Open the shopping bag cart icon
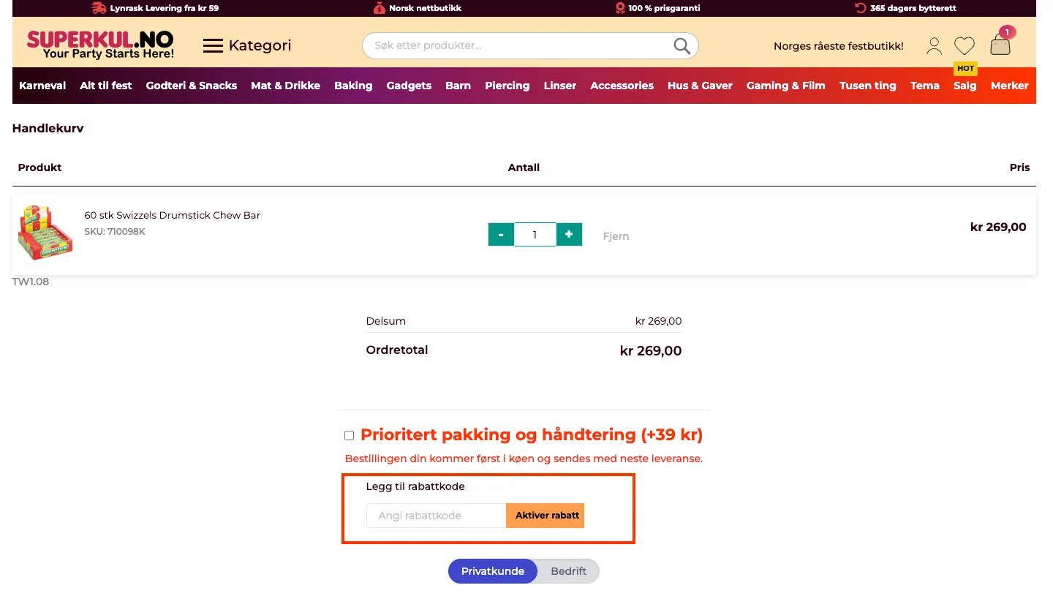Image resolution: width=1053 pixels, height=607 pixels. [1000, 45]
